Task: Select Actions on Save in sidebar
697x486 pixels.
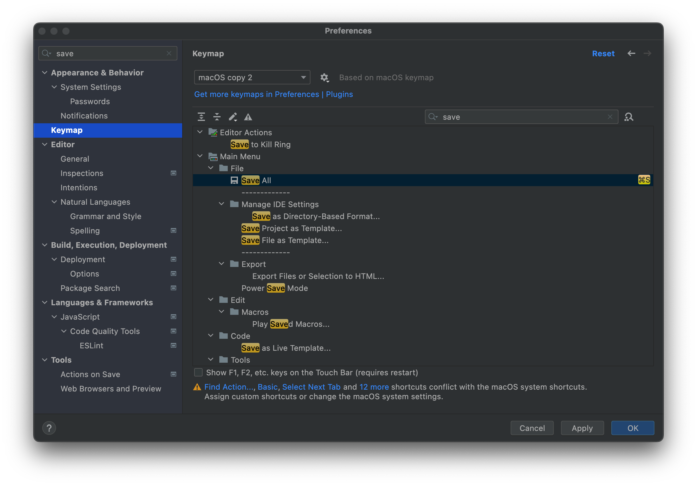Action: 90,374
